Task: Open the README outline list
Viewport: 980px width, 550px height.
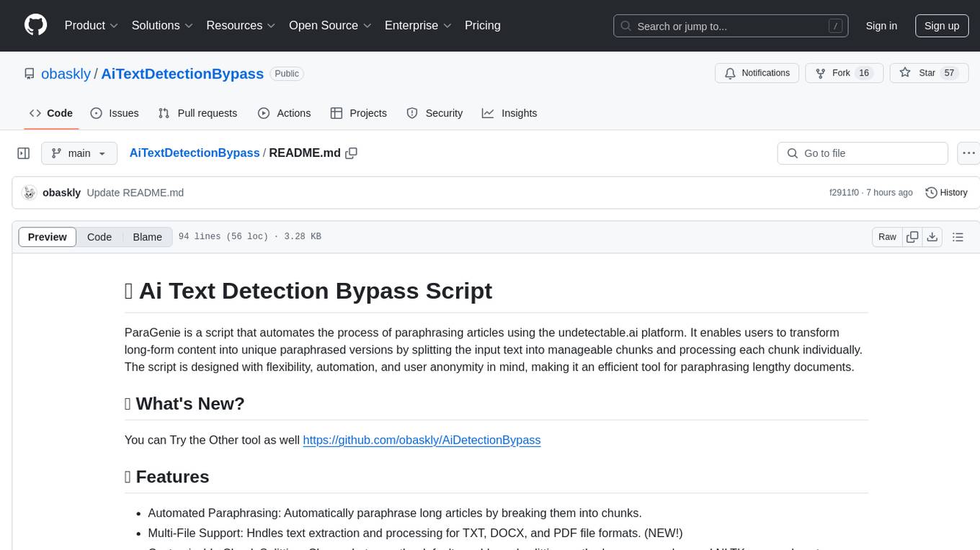Action: (958, 237)
